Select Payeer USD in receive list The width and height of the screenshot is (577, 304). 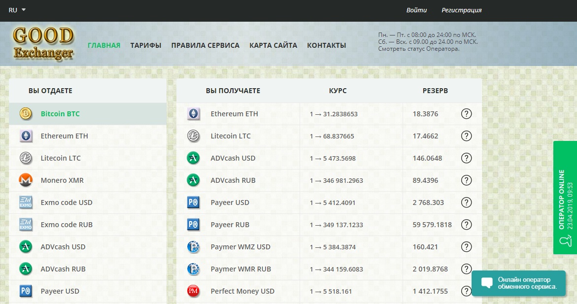coord(230,203)
